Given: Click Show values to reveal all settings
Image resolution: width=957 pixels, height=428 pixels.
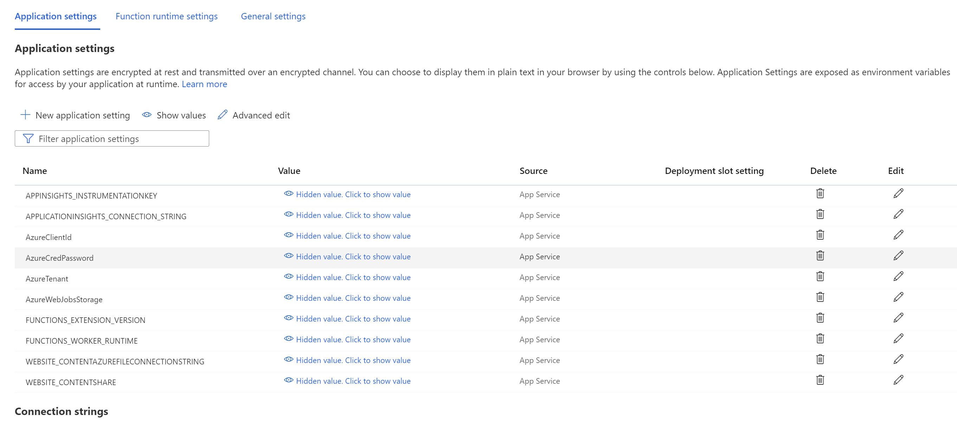Looking at the screenshot, I should [x=173, y=115].
